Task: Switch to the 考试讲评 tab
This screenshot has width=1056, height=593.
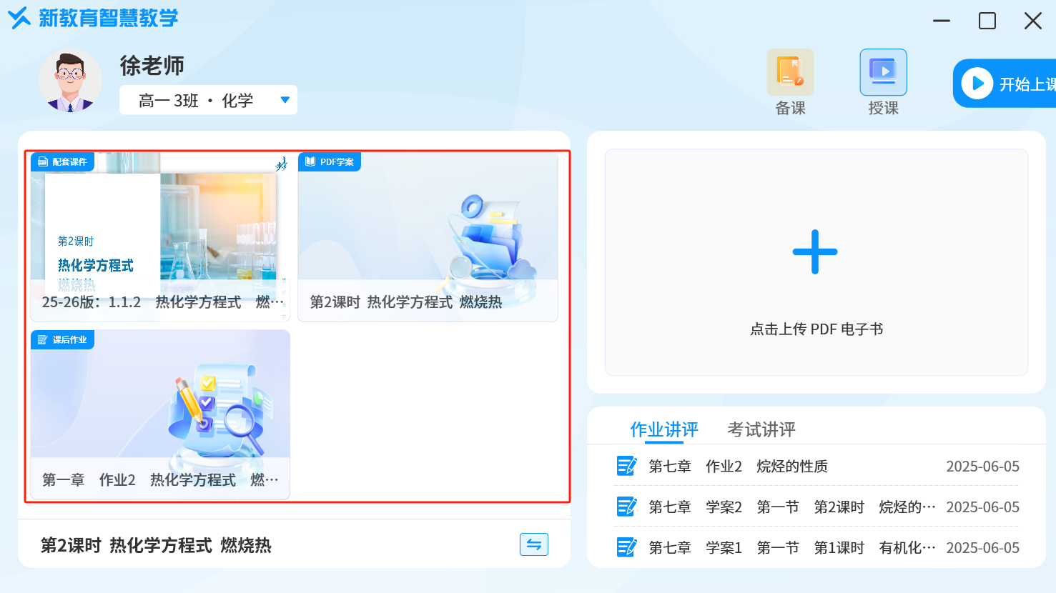Action: (761, 429)
